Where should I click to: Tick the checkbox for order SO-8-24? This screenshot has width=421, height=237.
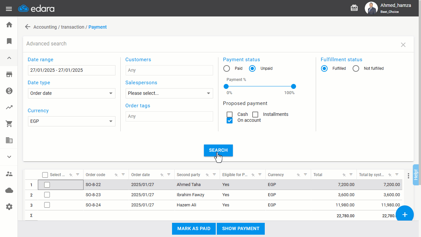[47, 205]
